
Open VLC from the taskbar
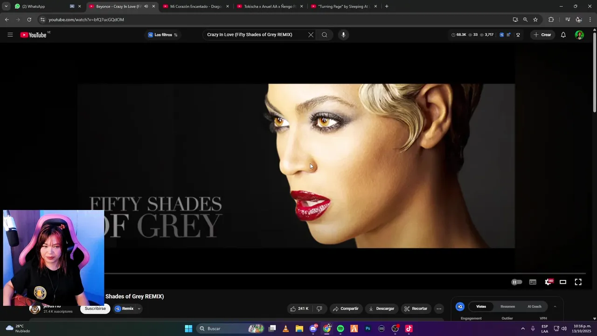tap(286, 329)
